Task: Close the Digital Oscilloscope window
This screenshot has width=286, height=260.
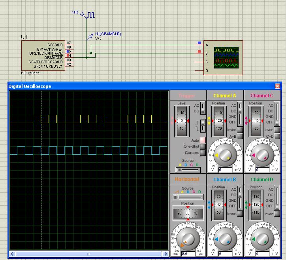Action: click(x=277, y=86)
